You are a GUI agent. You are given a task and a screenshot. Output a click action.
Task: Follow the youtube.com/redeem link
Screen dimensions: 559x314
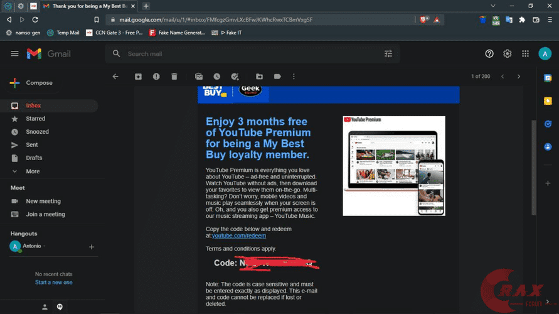(x=239, y=235)
